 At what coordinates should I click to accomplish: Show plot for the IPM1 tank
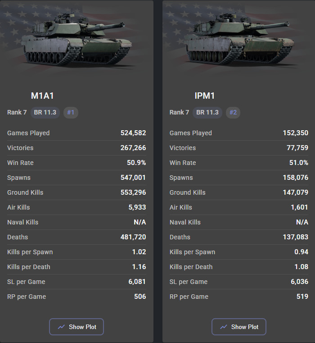pyautogui.click(x=239, y=327)
